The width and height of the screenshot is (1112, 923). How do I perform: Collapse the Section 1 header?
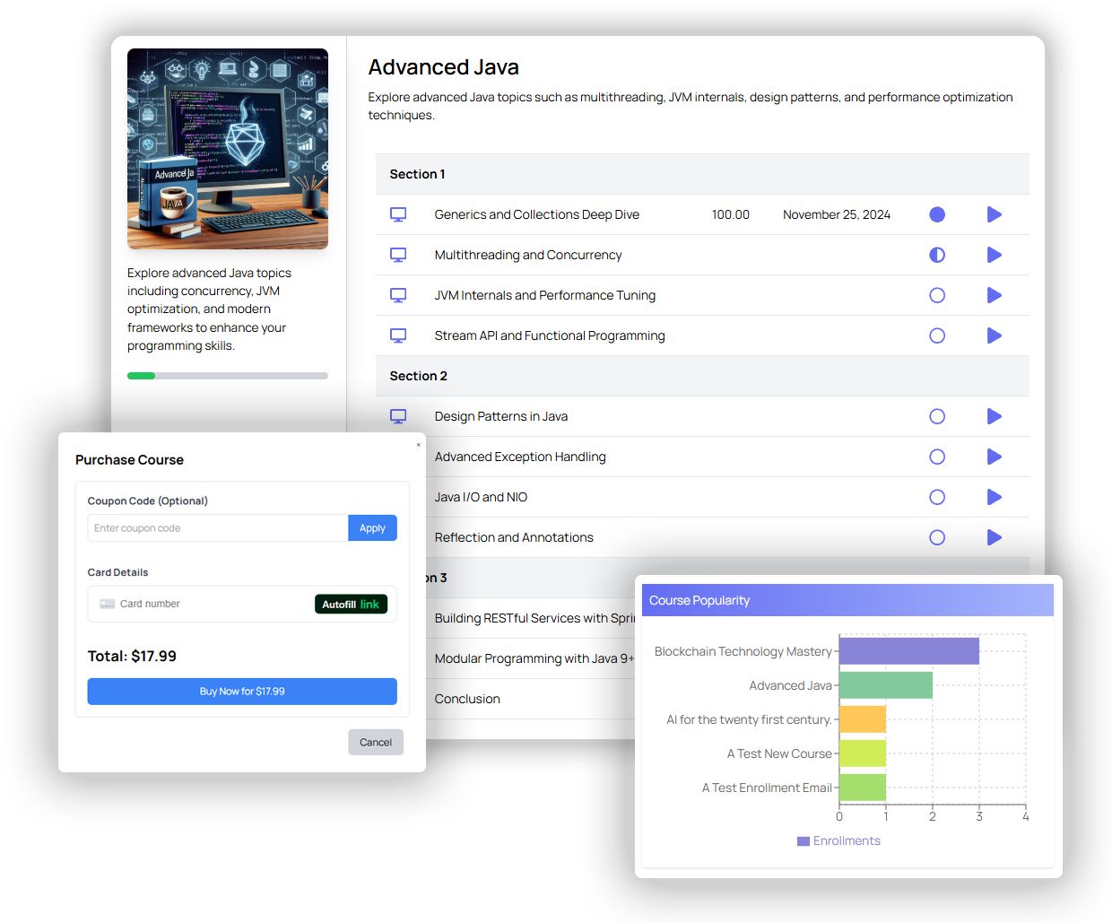417,173
